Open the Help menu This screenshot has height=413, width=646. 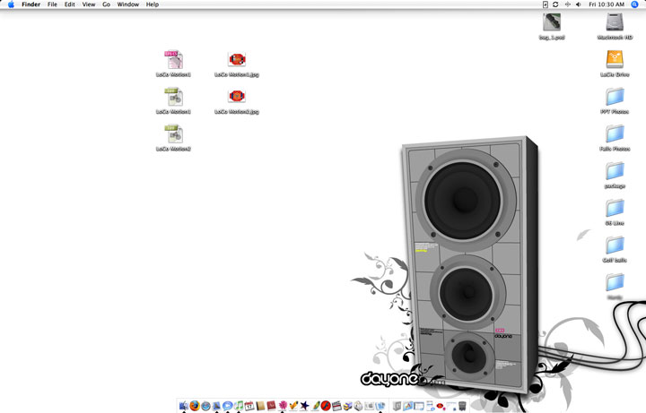point(153,4)
